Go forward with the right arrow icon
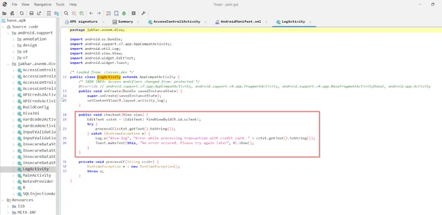 point(99,13)
